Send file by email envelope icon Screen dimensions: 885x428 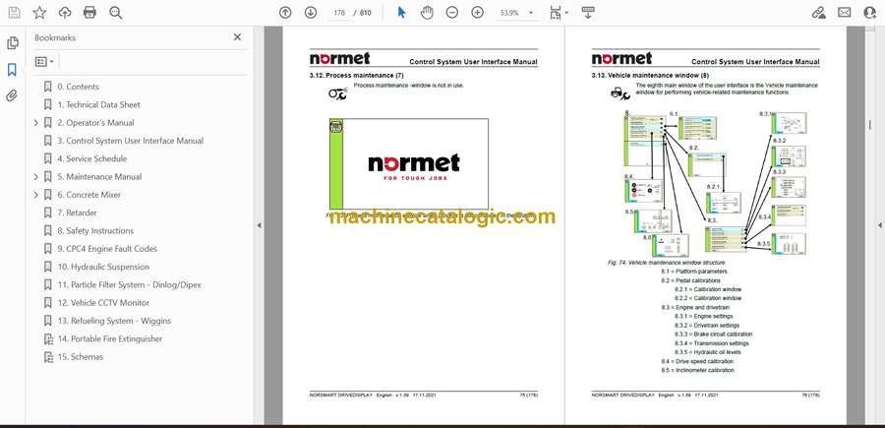tap(845, 13)
